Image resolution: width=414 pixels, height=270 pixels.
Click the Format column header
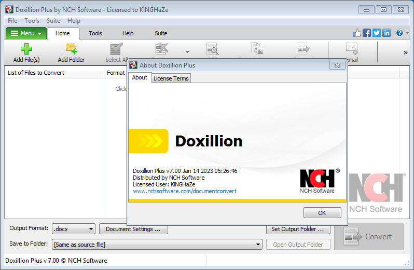tap(116, 73)
